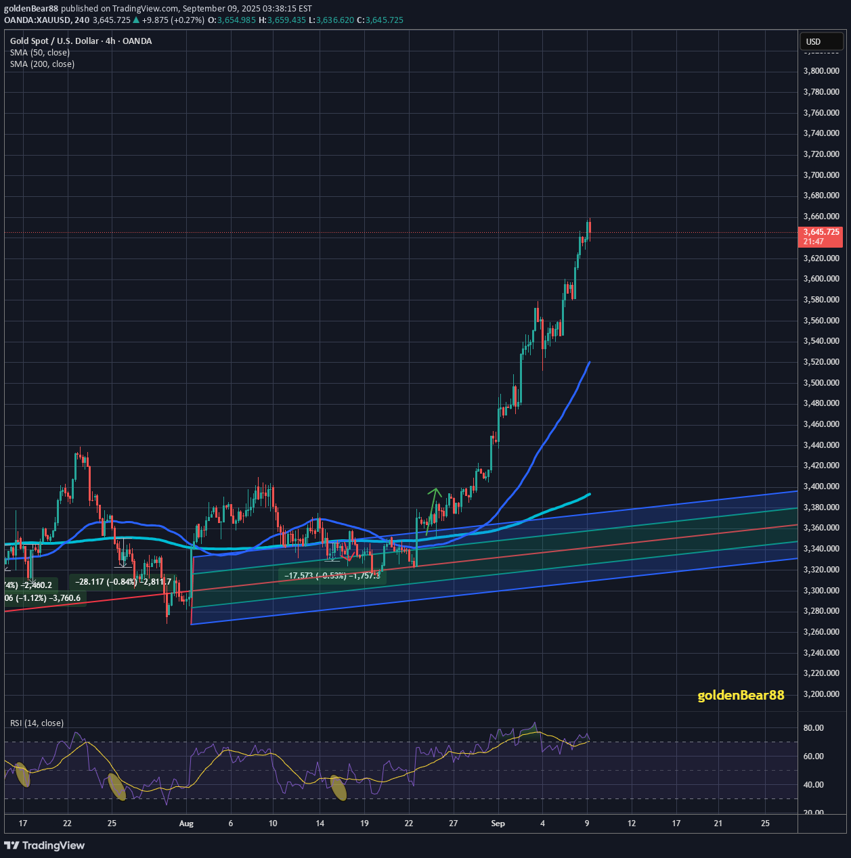851x858 pixels.
Task: Click the 3,400.000 price axis label
Action: coord(821,487)
